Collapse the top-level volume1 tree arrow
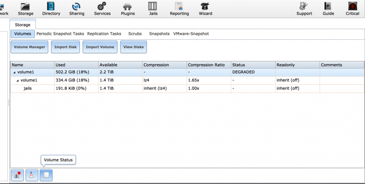 click(x=14, y=72)
